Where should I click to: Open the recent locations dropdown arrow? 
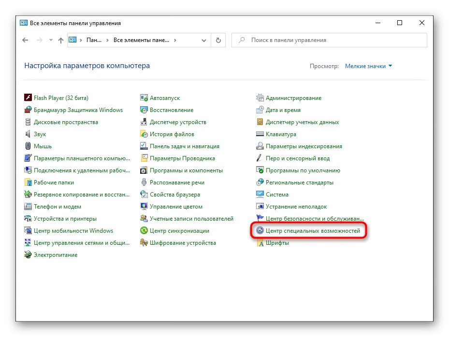coord(51,40)
